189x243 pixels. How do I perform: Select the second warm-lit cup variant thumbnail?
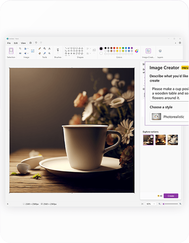[161, 140]
